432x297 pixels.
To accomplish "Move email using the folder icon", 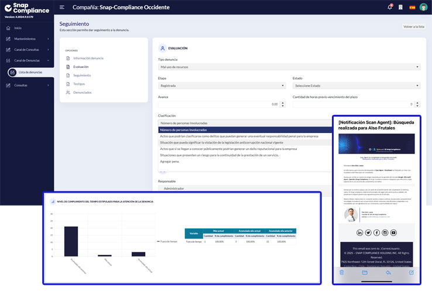I will tap(365, 272).
